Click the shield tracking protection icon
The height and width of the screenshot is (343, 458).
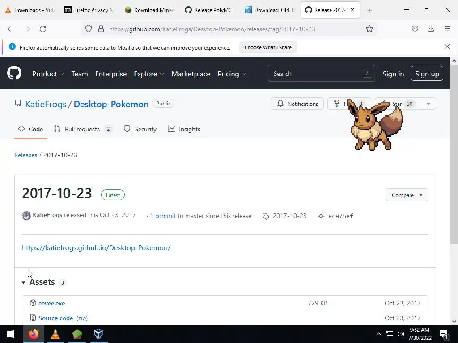pos(89,29)
